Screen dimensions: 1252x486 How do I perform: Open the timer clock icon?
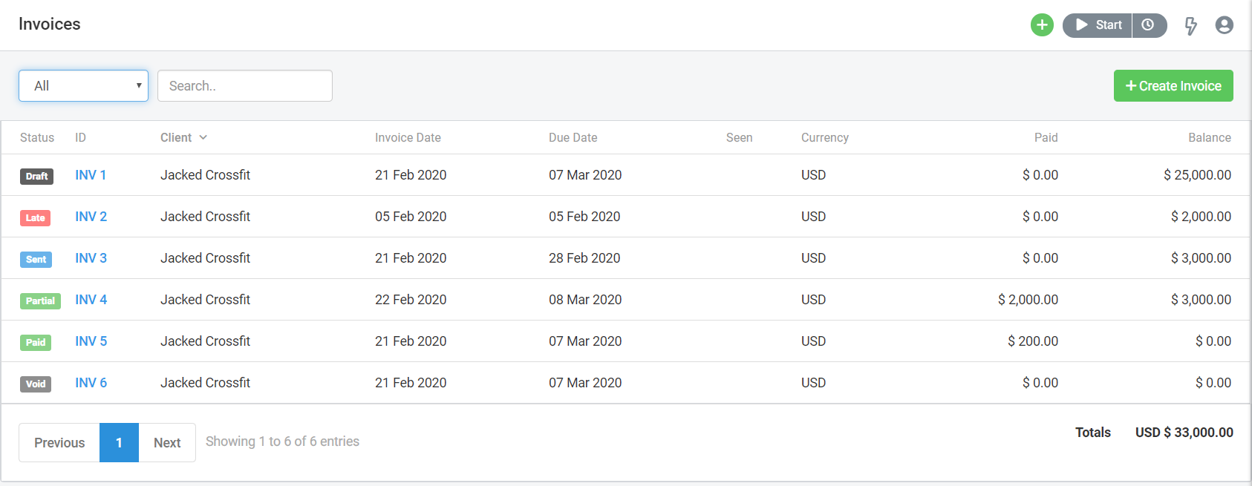click(1149, 25)
